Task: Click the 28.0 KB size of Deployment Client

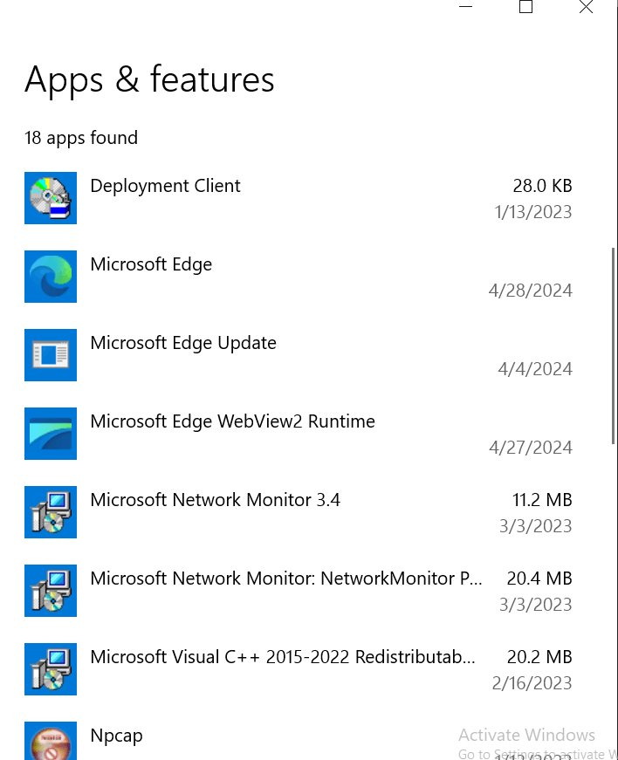Action: 542,186
